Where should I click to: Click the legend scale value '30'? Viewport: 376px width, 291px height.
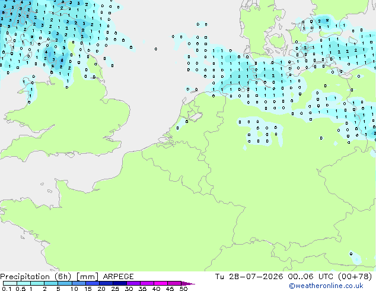click(129, 289)
